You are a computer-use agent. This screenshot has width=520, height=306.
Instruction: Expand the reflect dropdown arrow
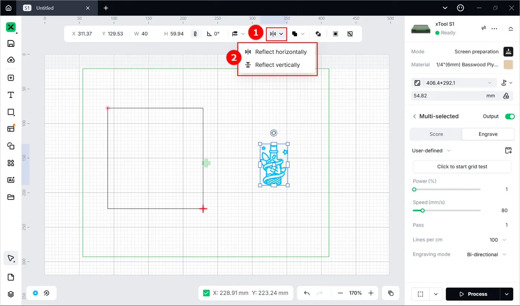click(281, 34)
